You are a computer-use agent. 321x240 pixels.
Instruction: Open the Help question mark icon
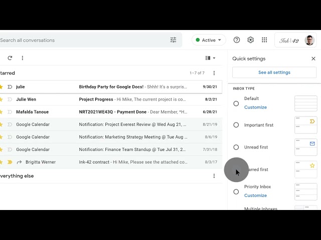pos(237,40)
